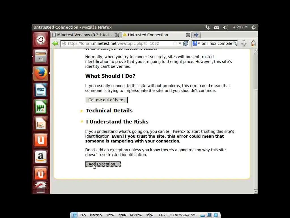Select the Untrusted Connection tab
The image size is (290, 218).
tap(156, 35)
